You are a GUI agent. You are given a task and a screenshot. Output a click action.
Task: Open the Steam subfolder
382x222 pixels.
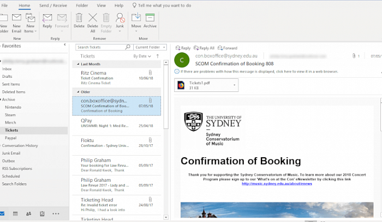(x=10, y=115)
